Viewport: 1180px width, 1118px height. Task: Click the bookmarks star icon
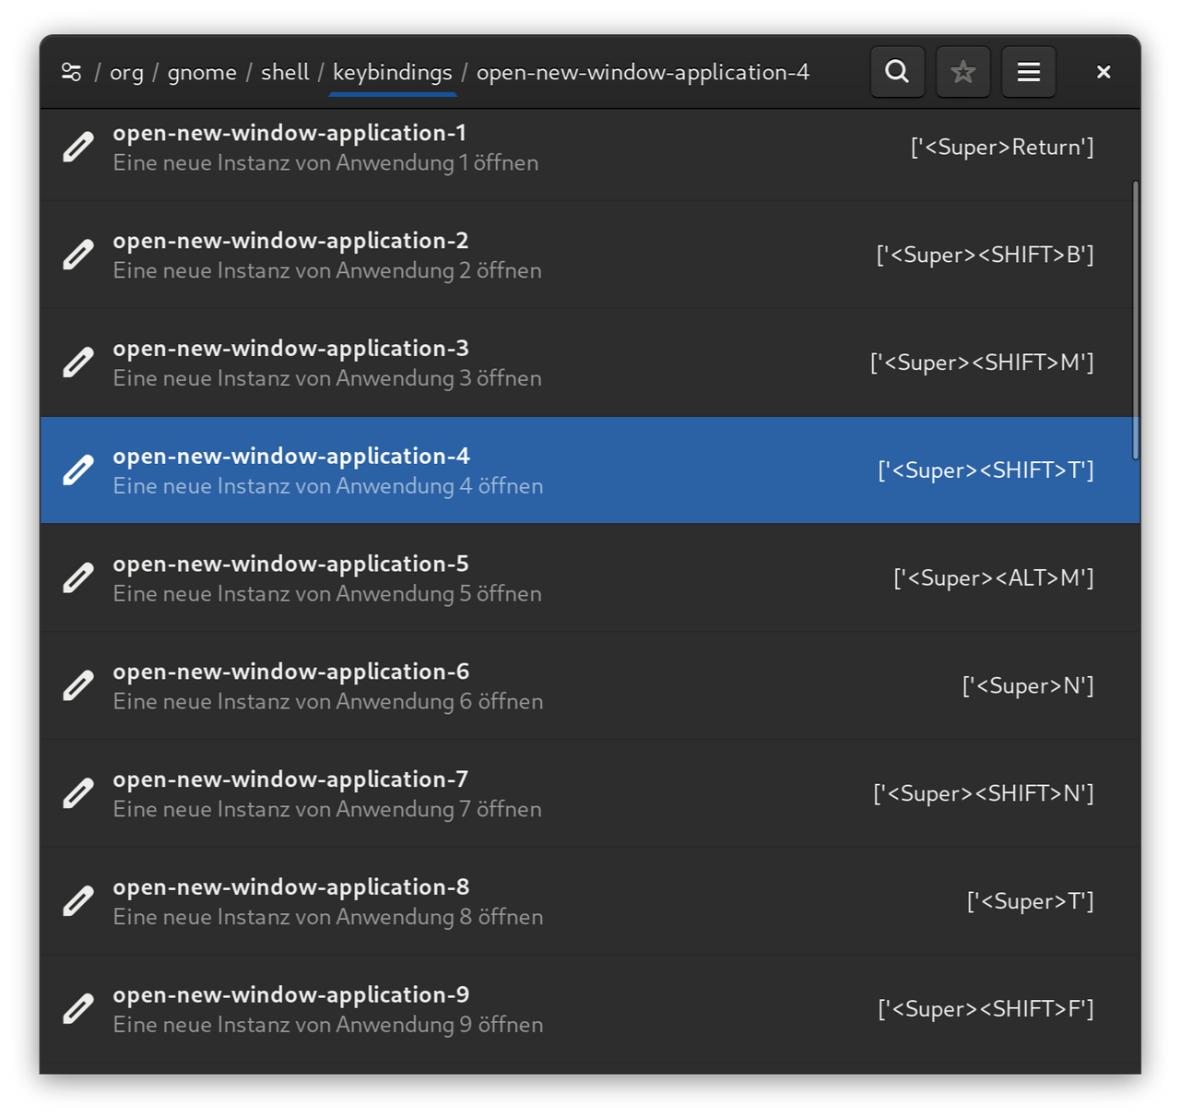click(963, 72)
